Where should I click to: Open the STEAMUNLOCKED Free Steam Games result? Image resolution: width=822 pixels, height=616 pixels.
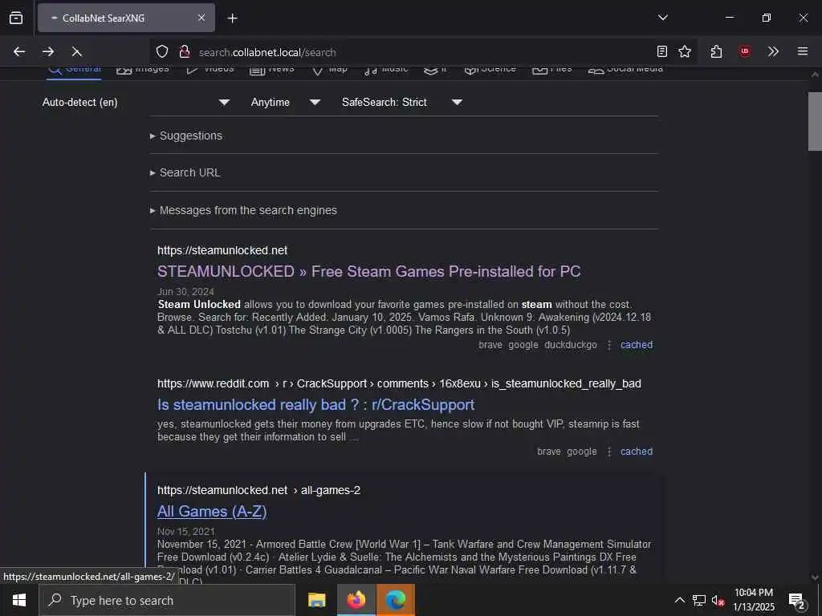tap(368, 272)
